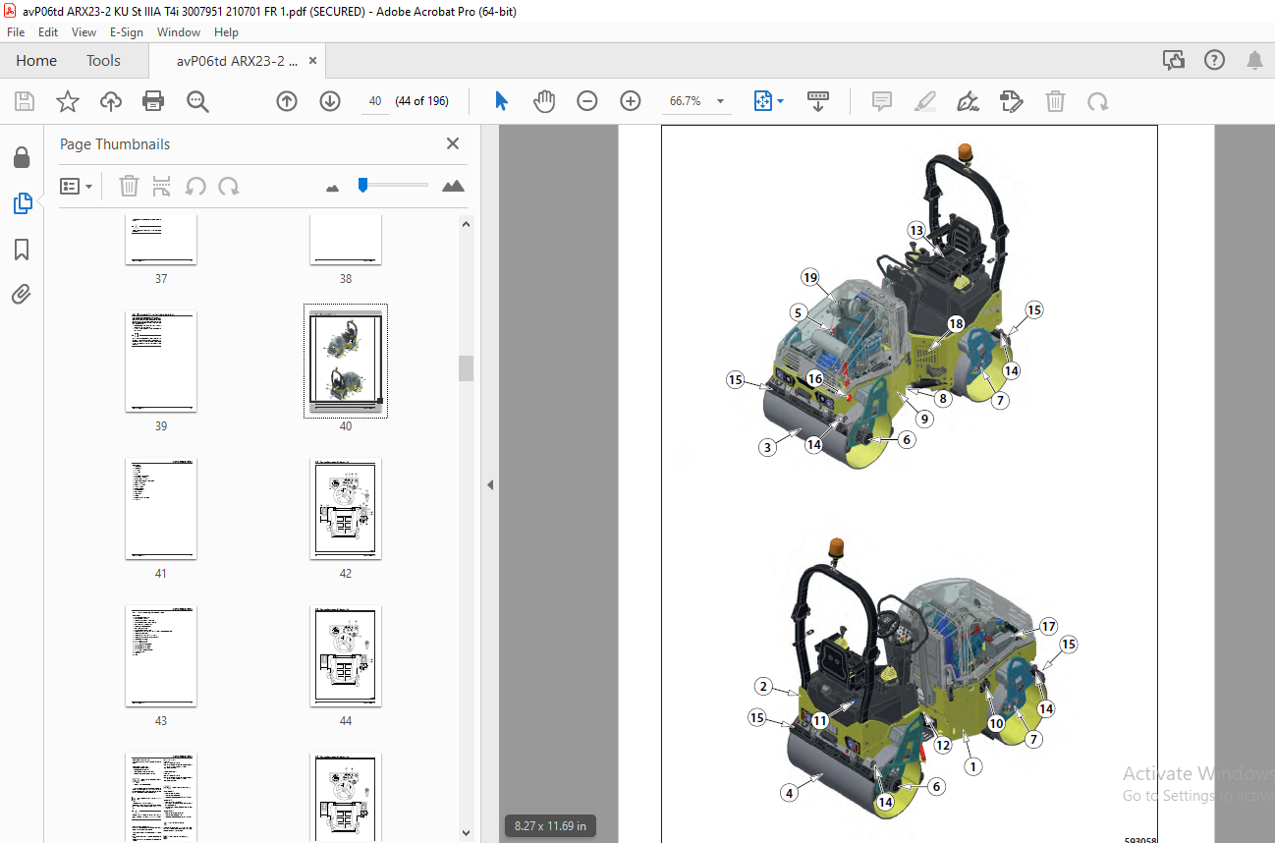Click the thumbnails panel scrollbar up arrow
This screenshot has height=843, width=1275.
pyautogui.click(x=467, y=224)
